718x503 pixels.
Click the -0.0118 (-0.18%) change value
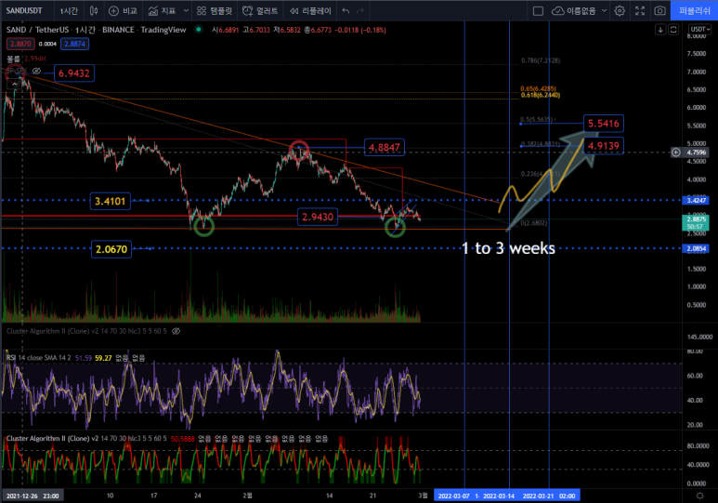(359, 30)
